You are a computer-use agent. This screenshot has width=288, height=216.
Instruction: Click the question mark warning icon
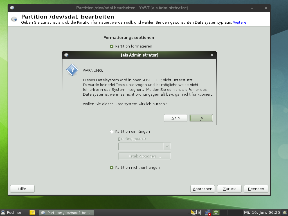[72, 70]
